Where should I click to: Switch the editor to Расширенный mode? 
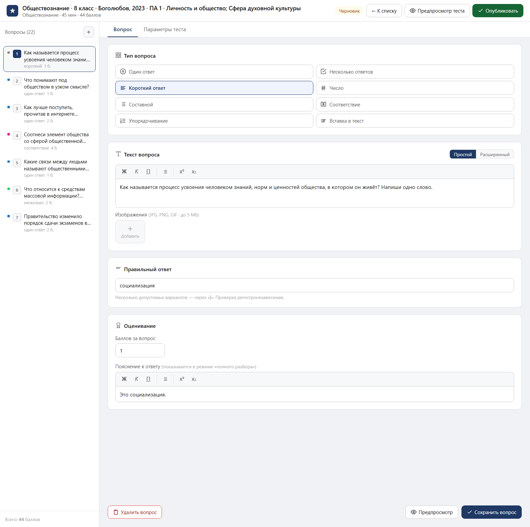(x=495, y=154)
